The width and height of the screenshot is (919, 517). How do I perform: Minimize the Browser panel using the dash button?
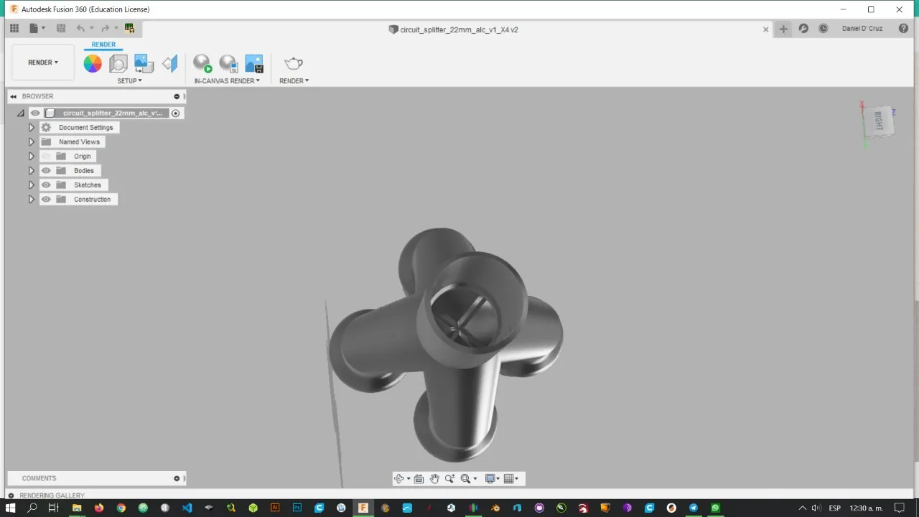177,96
